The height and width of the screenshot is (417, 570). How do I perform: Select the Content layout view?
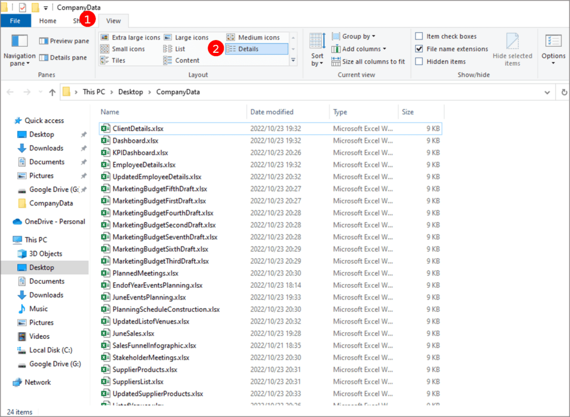[x=193, y=60]
